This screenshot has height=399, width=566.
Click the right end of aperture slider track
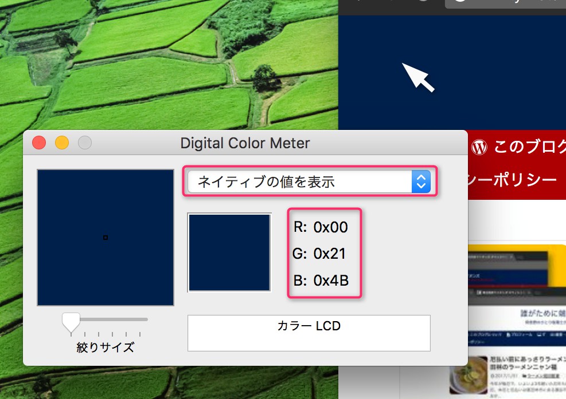(146, 319)
